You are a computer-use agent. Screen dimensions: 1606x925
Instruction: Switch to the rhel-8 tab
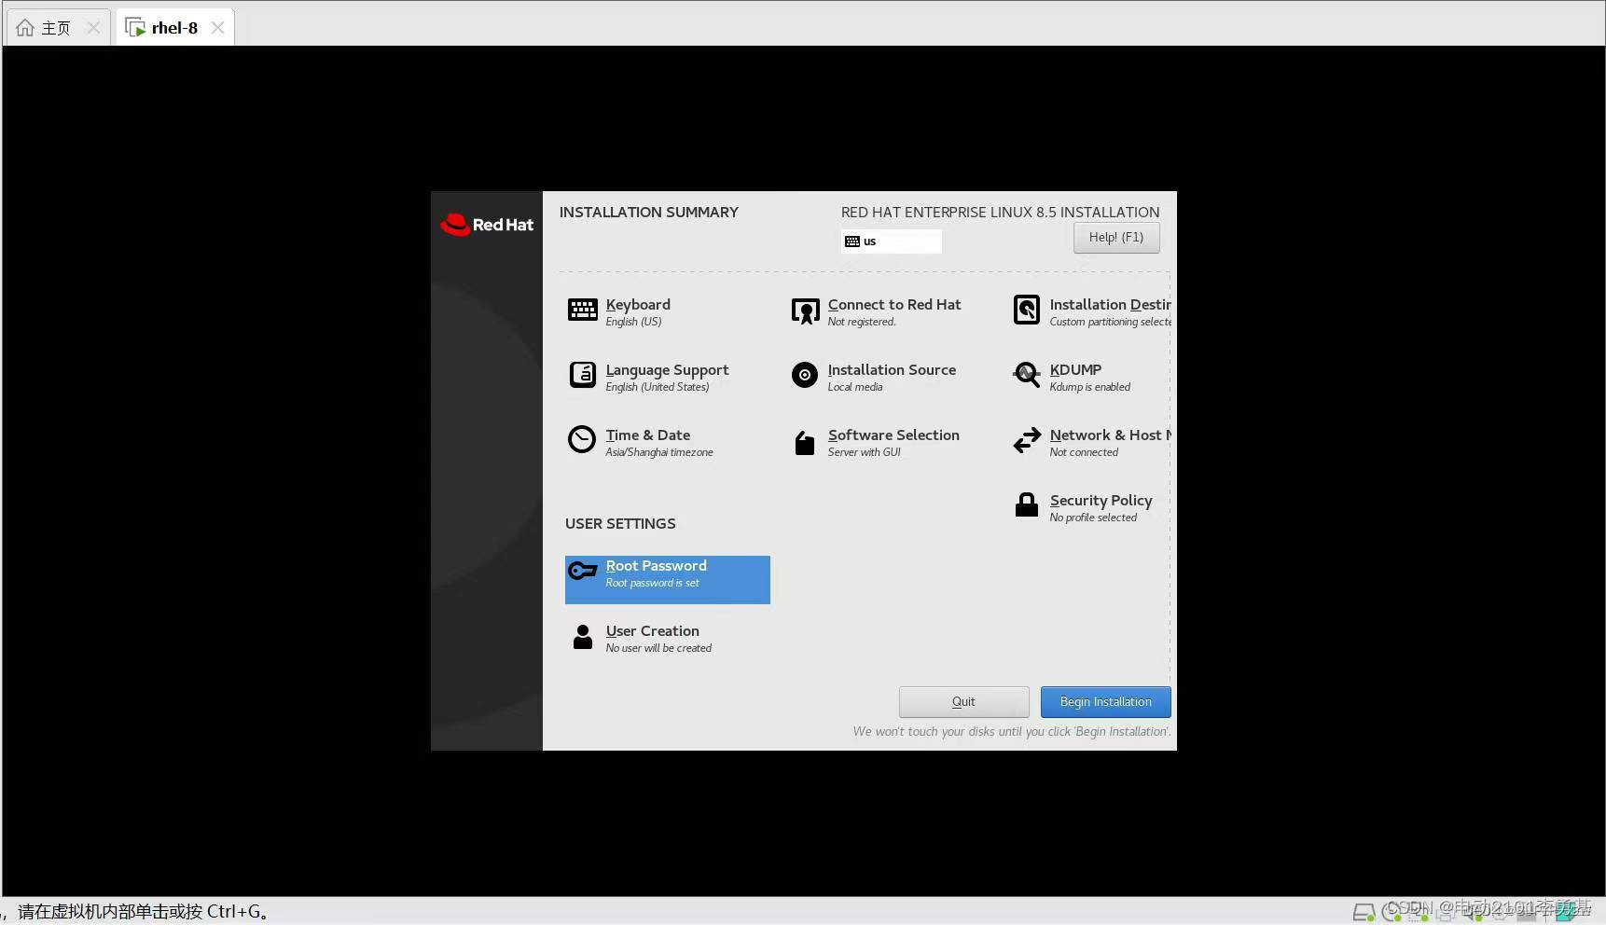tap(174, 28)
